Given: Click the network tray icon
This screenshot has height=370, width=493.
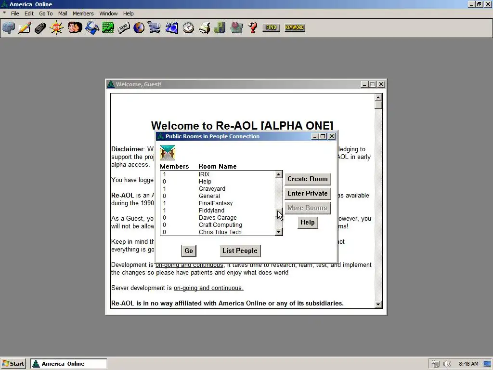Looking at the screenshot, I should click(x=435, y=364).
